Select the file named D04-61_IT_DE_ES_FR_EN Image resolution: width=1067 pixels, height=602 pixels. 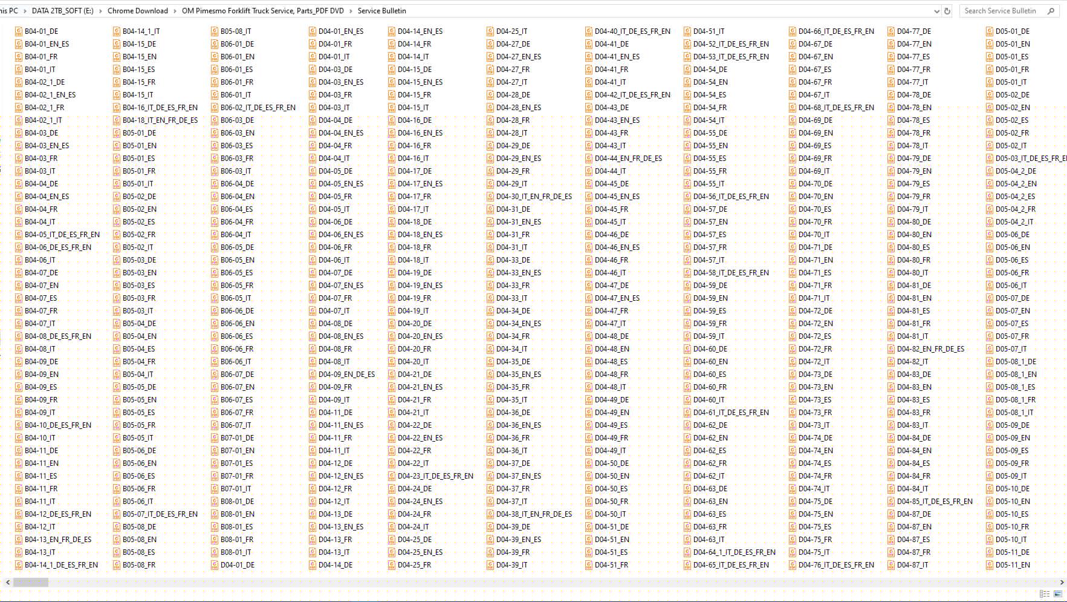(x=731, y=413)
